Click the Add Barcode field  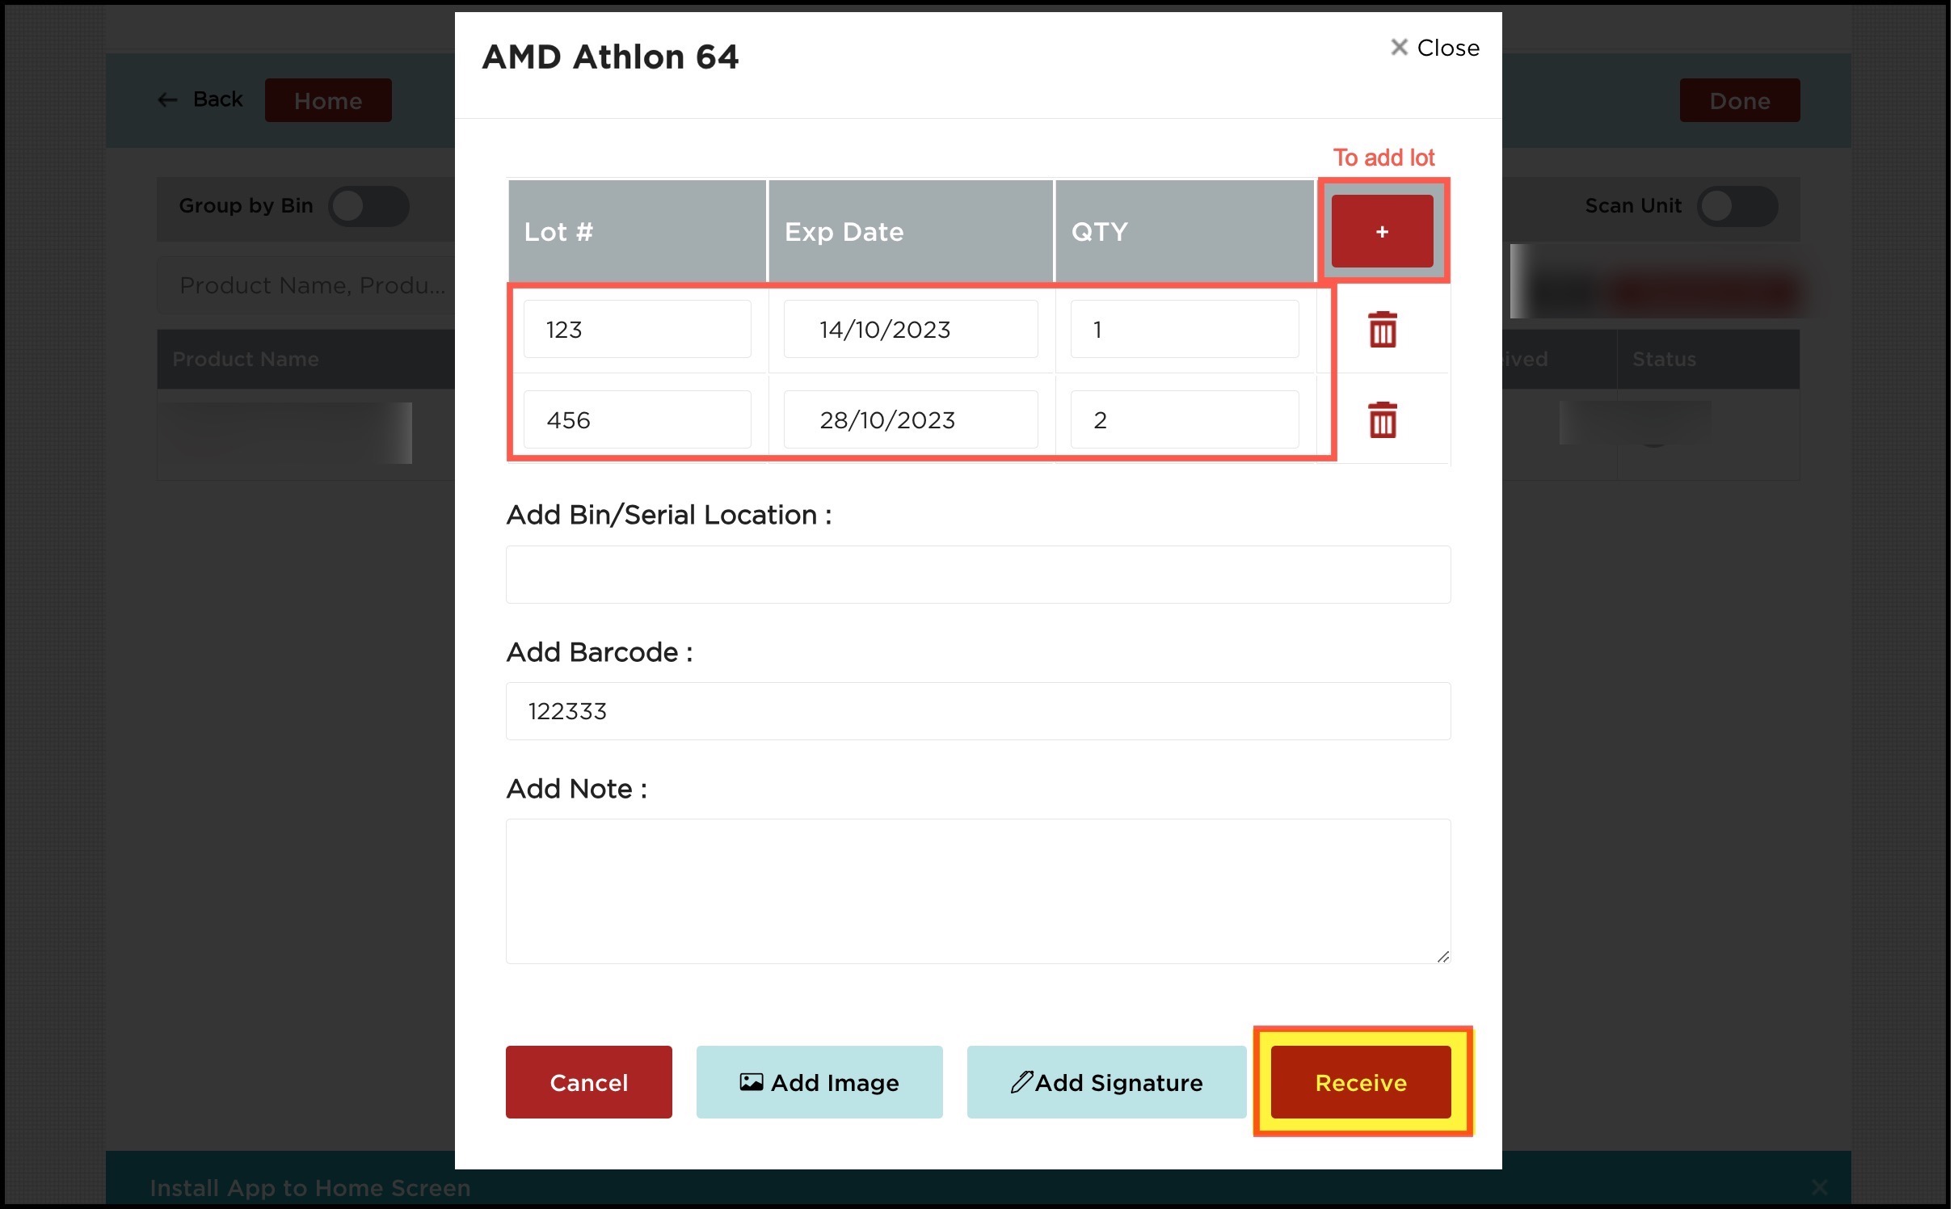pos(978,711)
